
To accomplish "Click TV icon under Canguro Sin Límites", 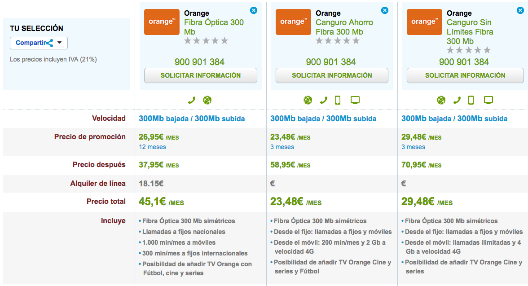I will point(488,100).
